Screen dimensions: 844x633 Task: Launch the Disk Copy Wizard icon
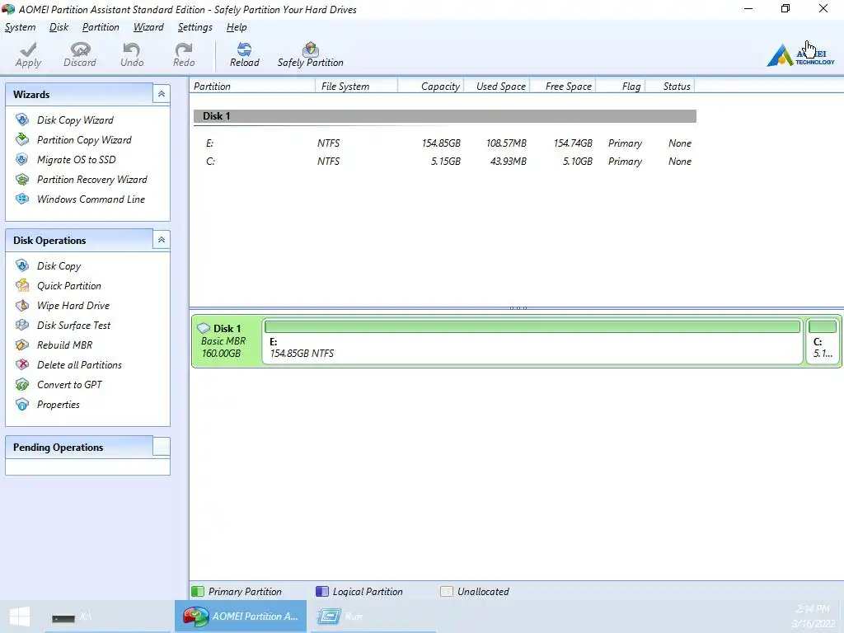(x=22, y=120)
